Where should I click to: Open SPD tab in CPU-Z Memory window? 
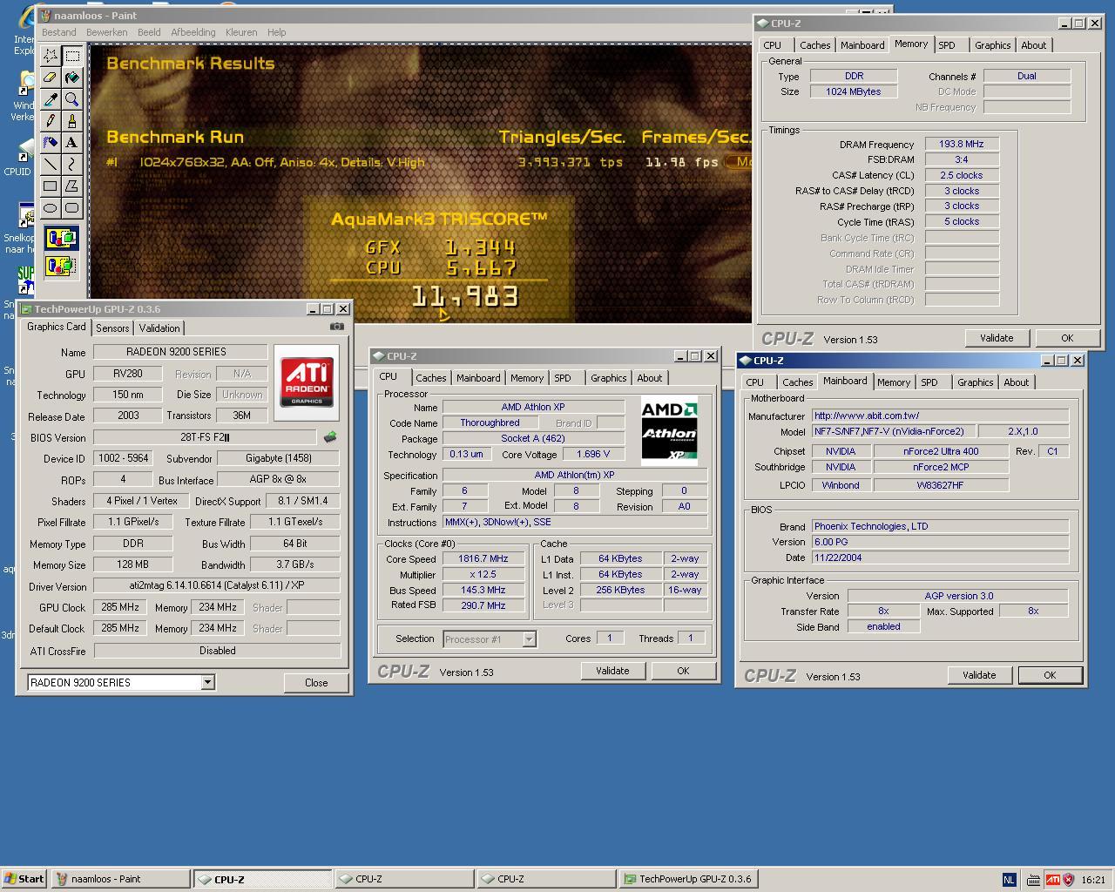point(947,45)
